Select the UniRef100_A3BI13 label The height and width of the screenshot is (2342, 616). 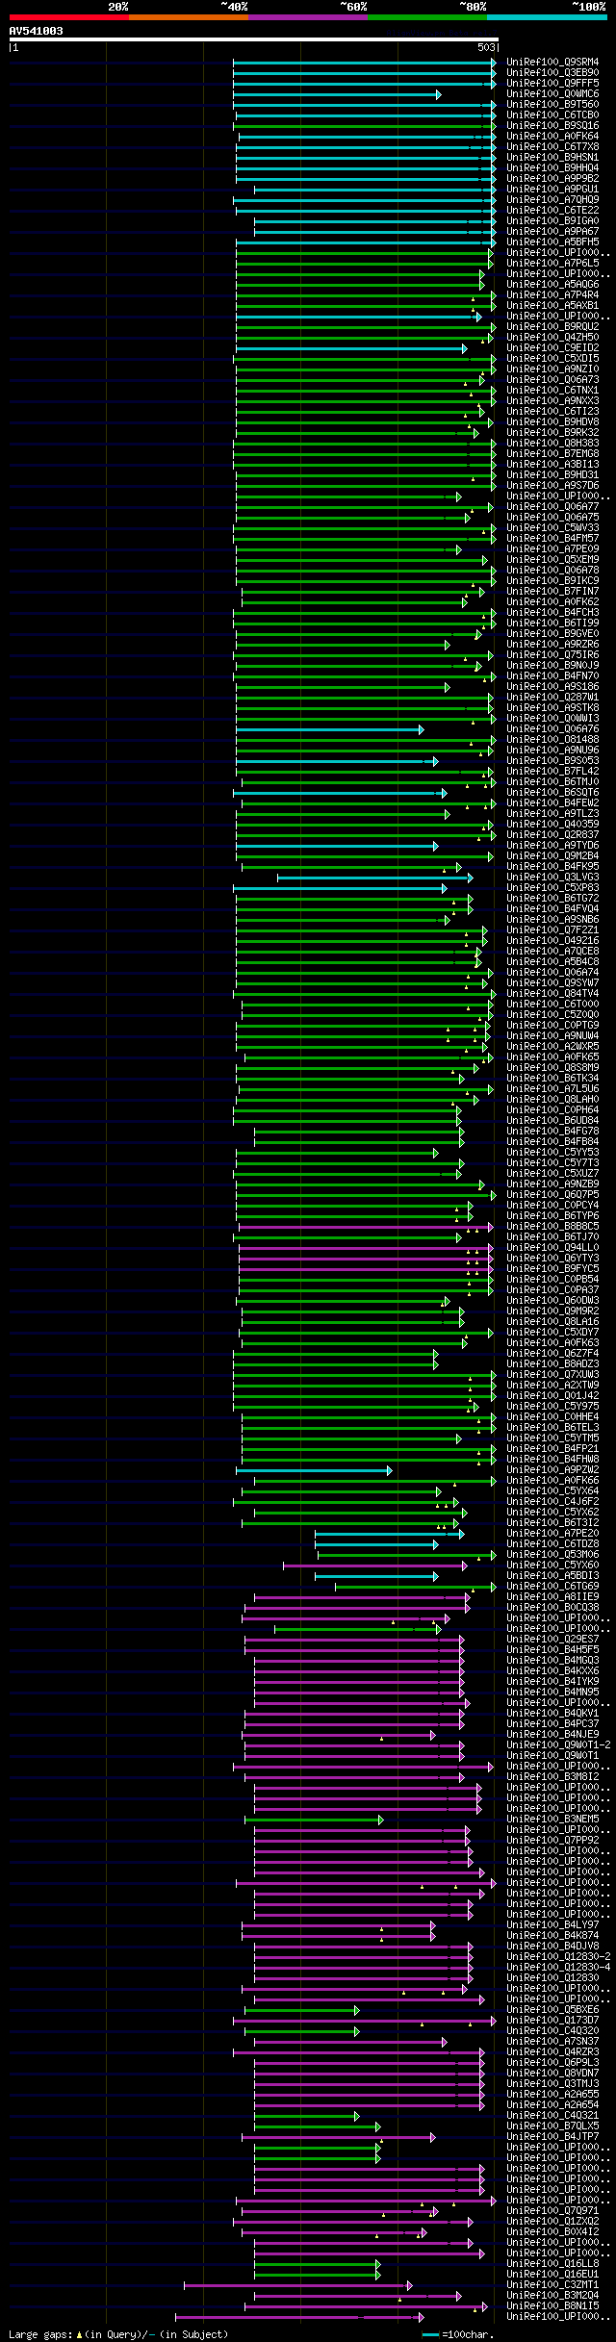552,465
